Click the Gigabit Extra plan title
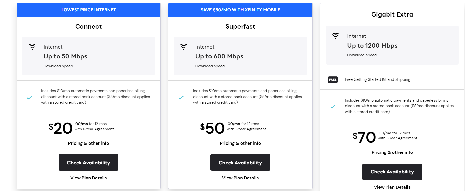The height and width of the screenshot is (191, 465). (392, 14)
